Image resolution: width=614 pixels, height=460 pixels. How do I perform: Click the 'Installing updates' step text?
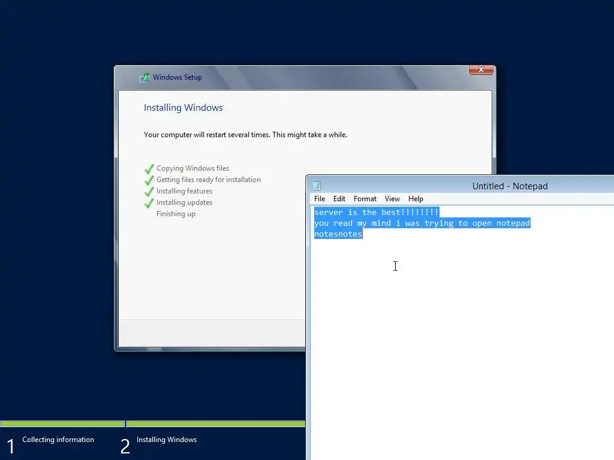(x=184, y=202)
